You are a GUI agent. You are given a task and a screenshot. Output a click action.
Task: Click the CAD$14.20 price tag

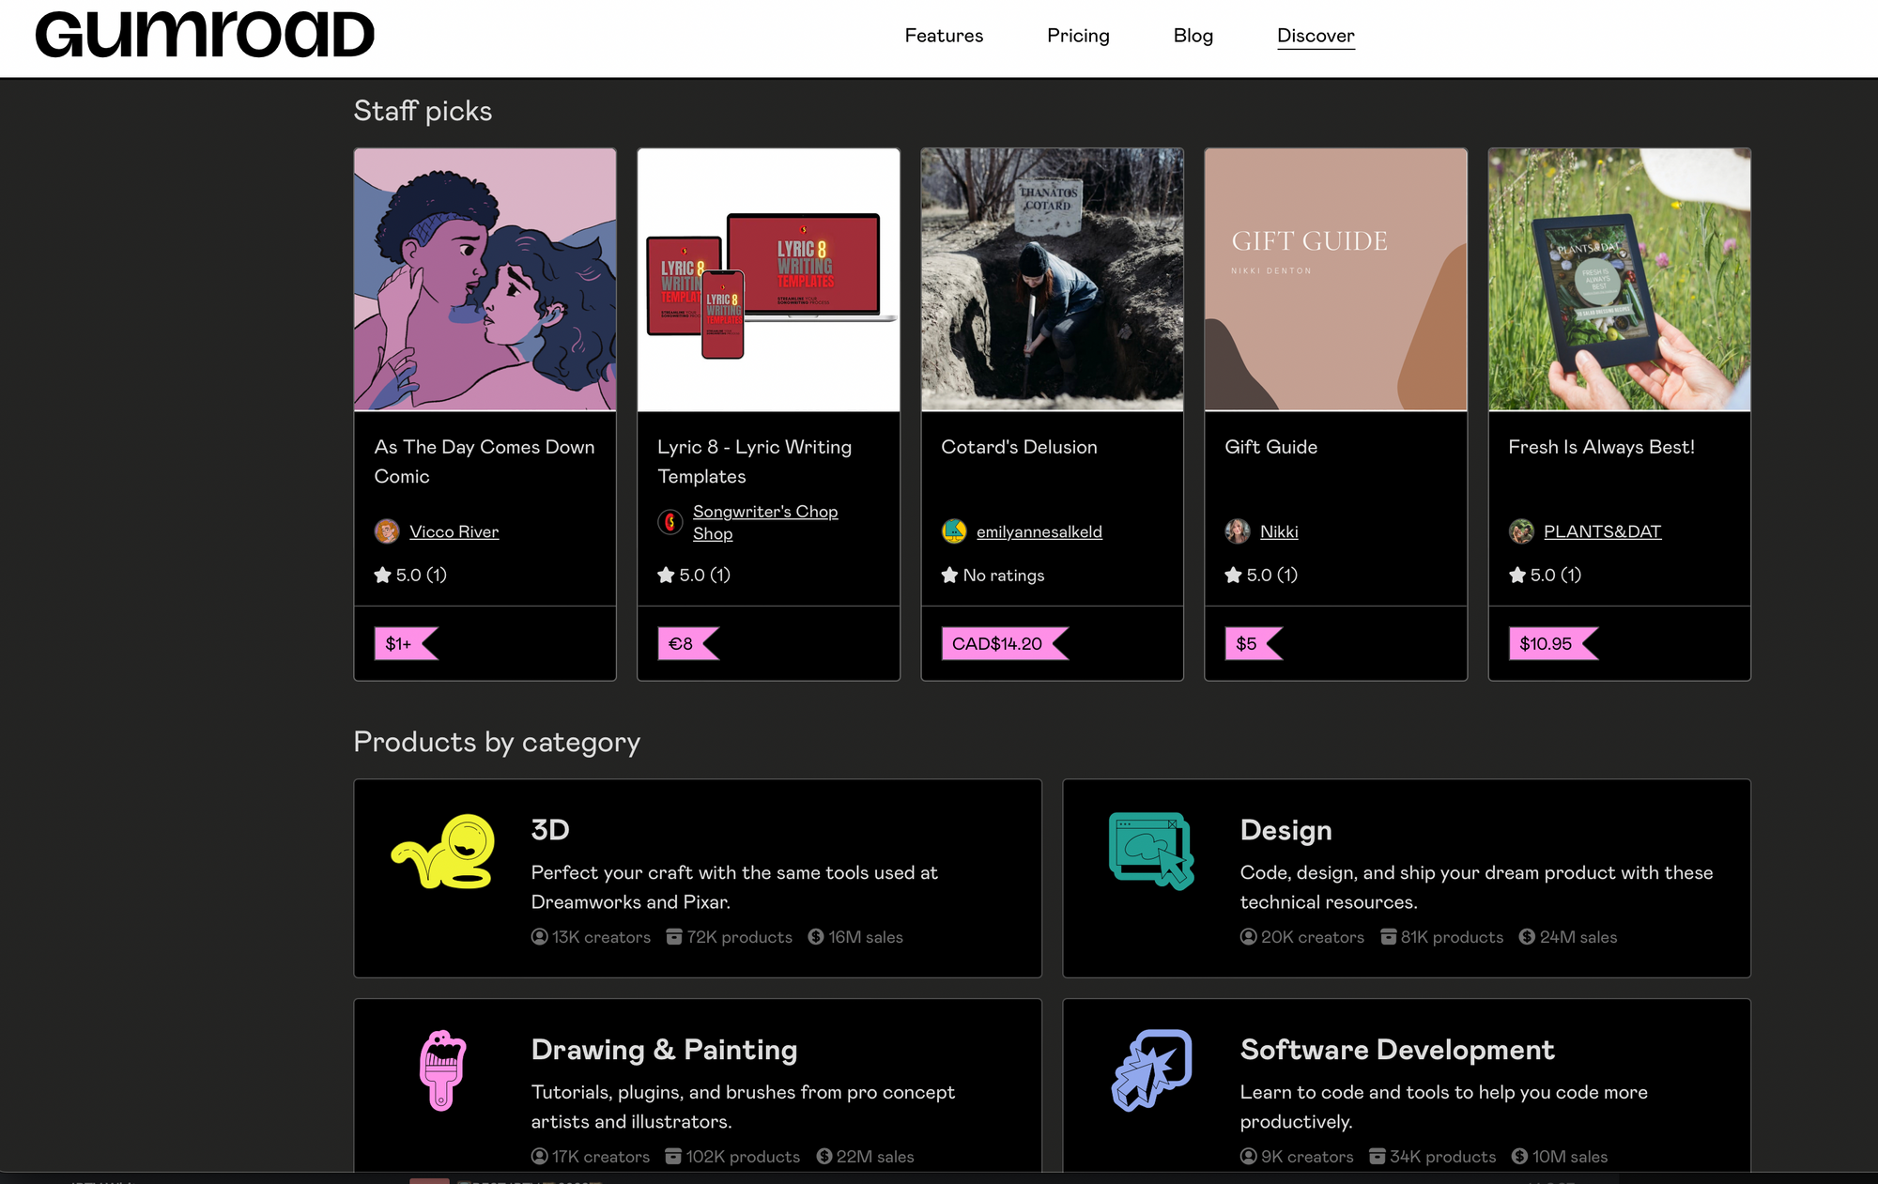pos(1005,643)
